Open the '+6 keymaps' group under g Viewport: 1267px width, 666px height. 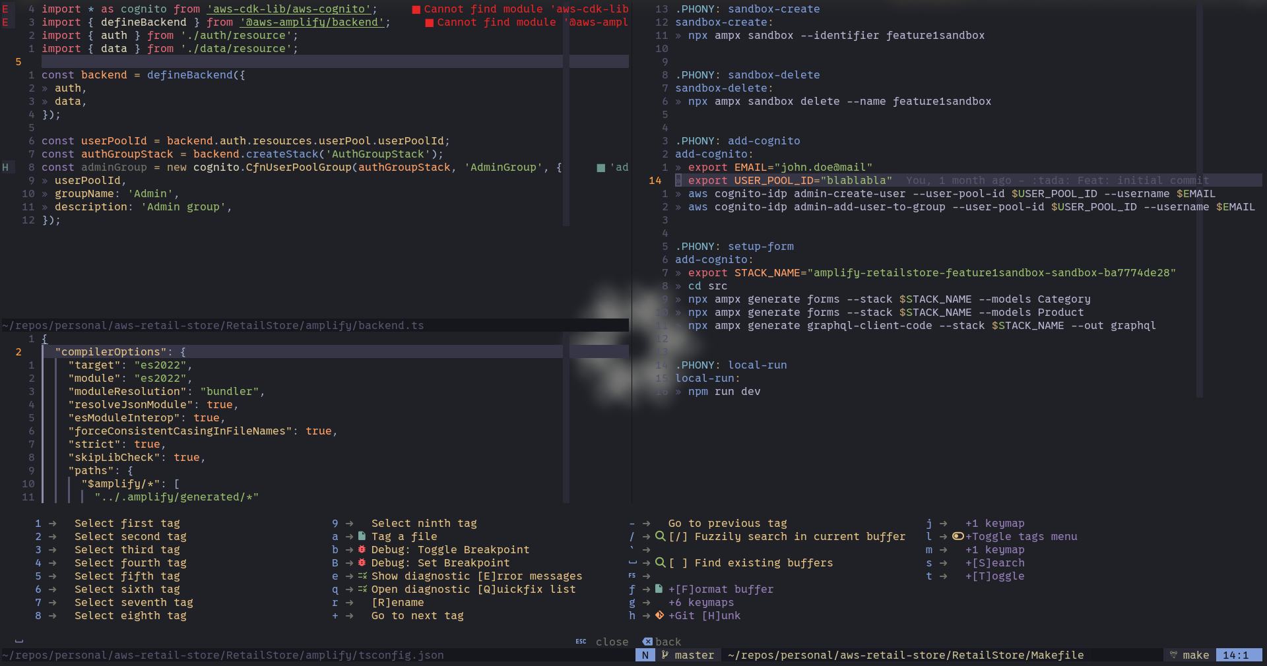701,602
